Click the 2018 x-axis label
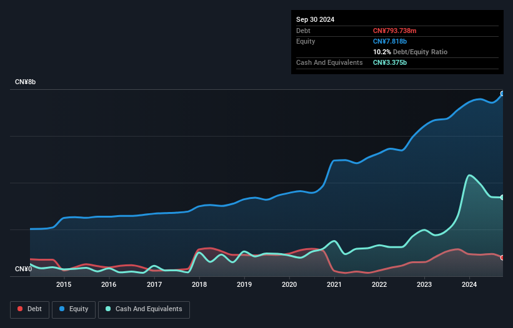 pos(199,284)
